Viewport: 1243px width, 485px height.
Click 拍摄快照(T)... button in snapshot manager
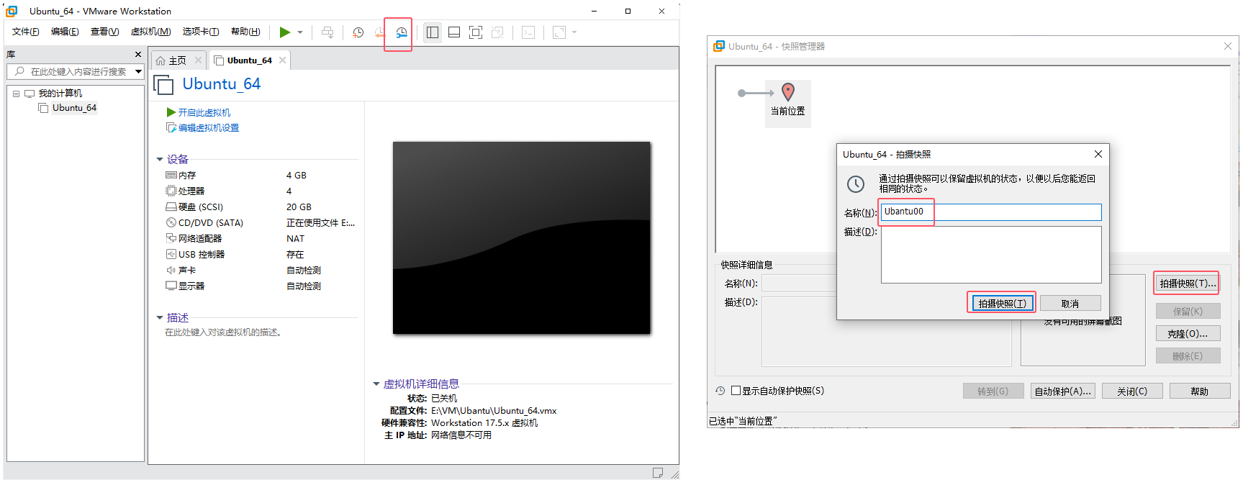click(x=1188, y=284)
